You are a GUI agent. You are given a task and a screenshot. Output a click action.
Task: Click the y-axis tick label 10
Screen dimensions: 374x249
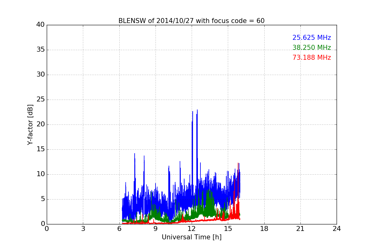click(x=41, y=174)
